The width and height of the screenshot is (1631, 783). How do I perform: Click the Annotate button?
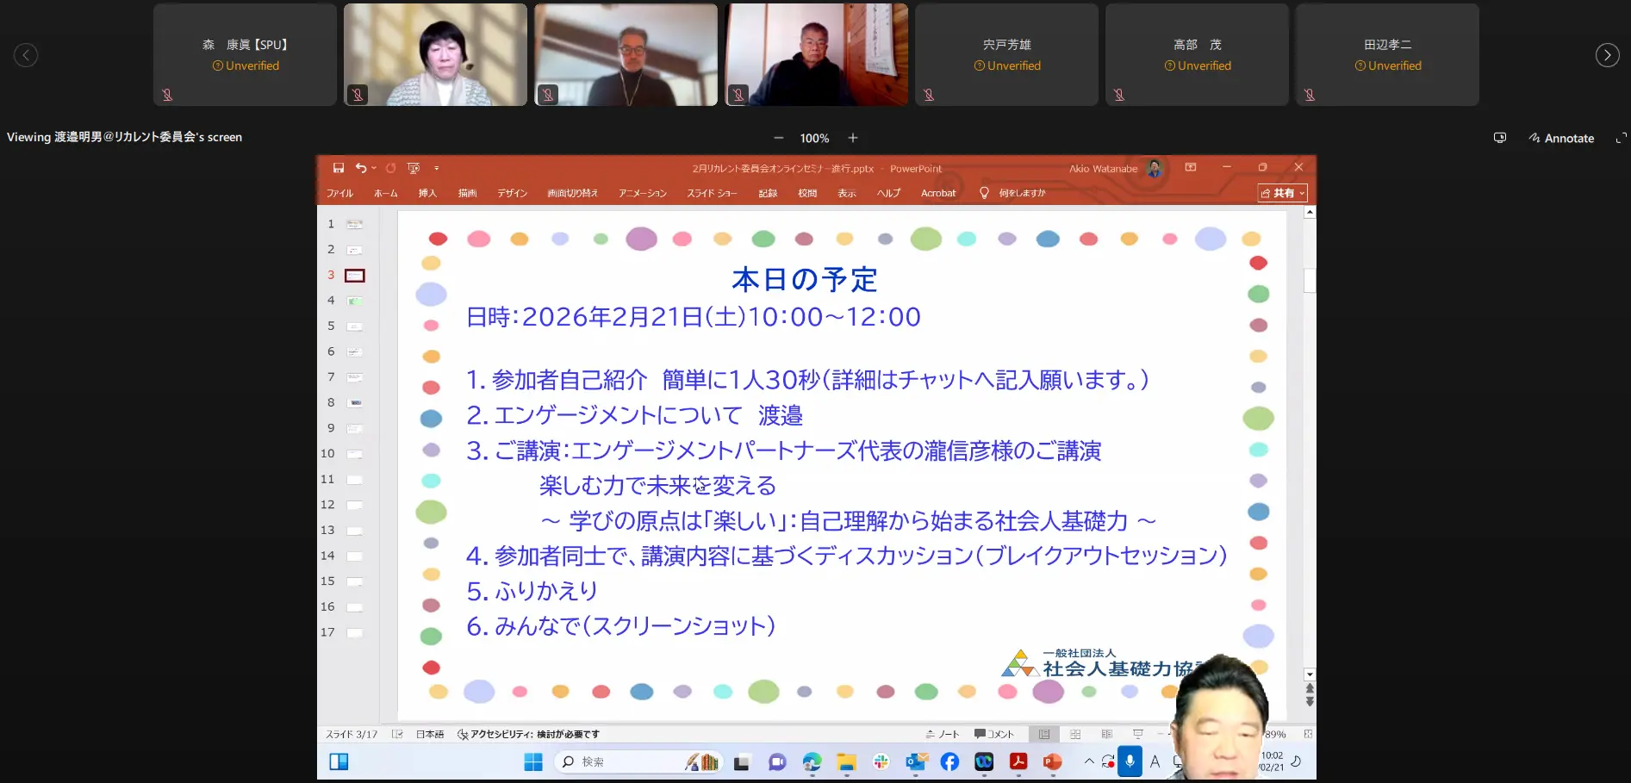click(x=1561, y=138)
